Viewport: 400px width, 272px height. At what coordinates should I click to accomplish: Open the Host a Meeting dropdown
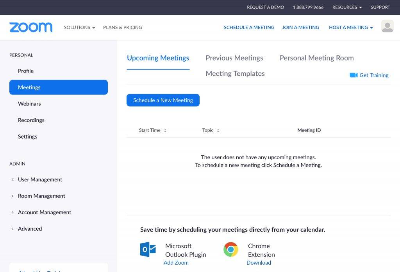351,27
